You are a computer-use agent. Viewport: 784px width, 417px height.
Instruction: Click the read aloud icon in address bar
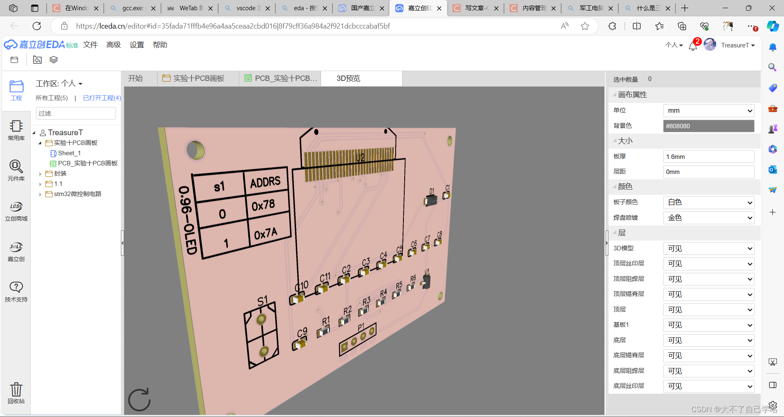(565, 26)
